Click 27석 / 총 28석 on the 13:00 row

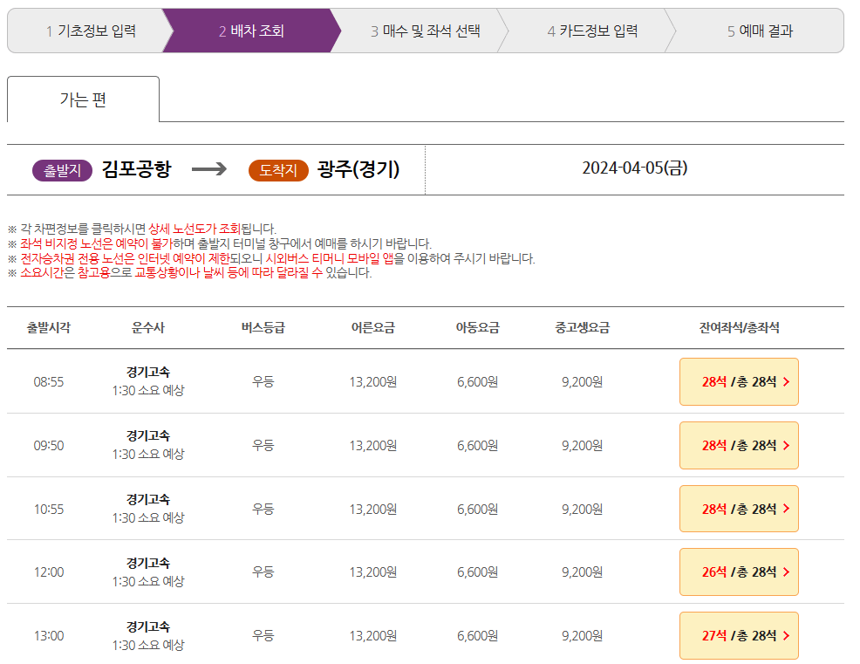point(738,635)
